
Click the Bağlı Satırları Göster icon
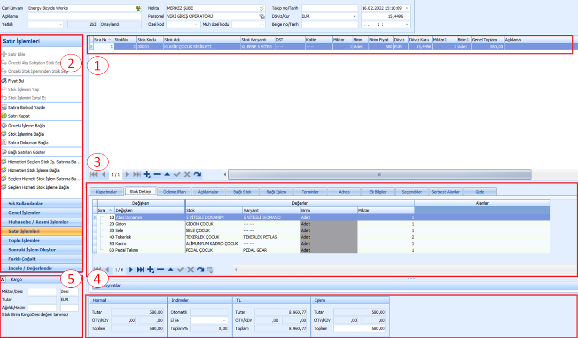point(4,152)
